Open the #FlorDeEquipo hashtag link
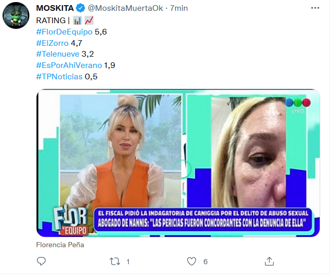 pos(64,32)
